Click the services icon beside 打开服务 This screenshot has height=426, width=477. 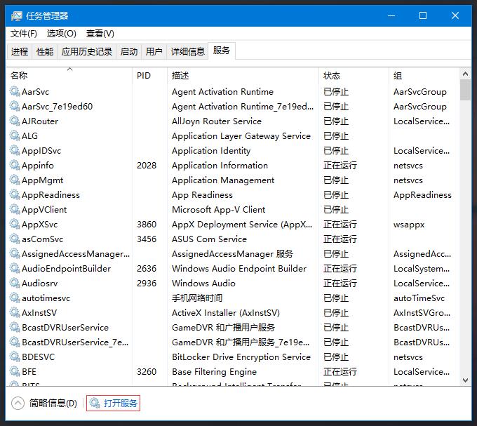coord(95,403)
